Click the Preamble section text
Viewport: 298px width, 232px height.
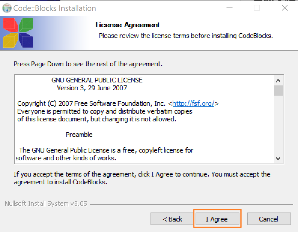[x=79, y=135]
